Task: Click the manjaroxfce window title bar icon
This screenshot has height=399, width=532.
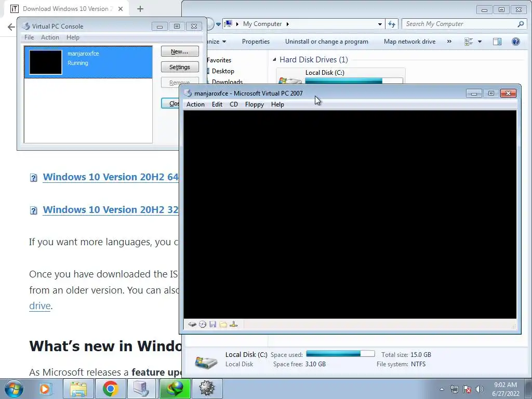Action: [188, 94]
